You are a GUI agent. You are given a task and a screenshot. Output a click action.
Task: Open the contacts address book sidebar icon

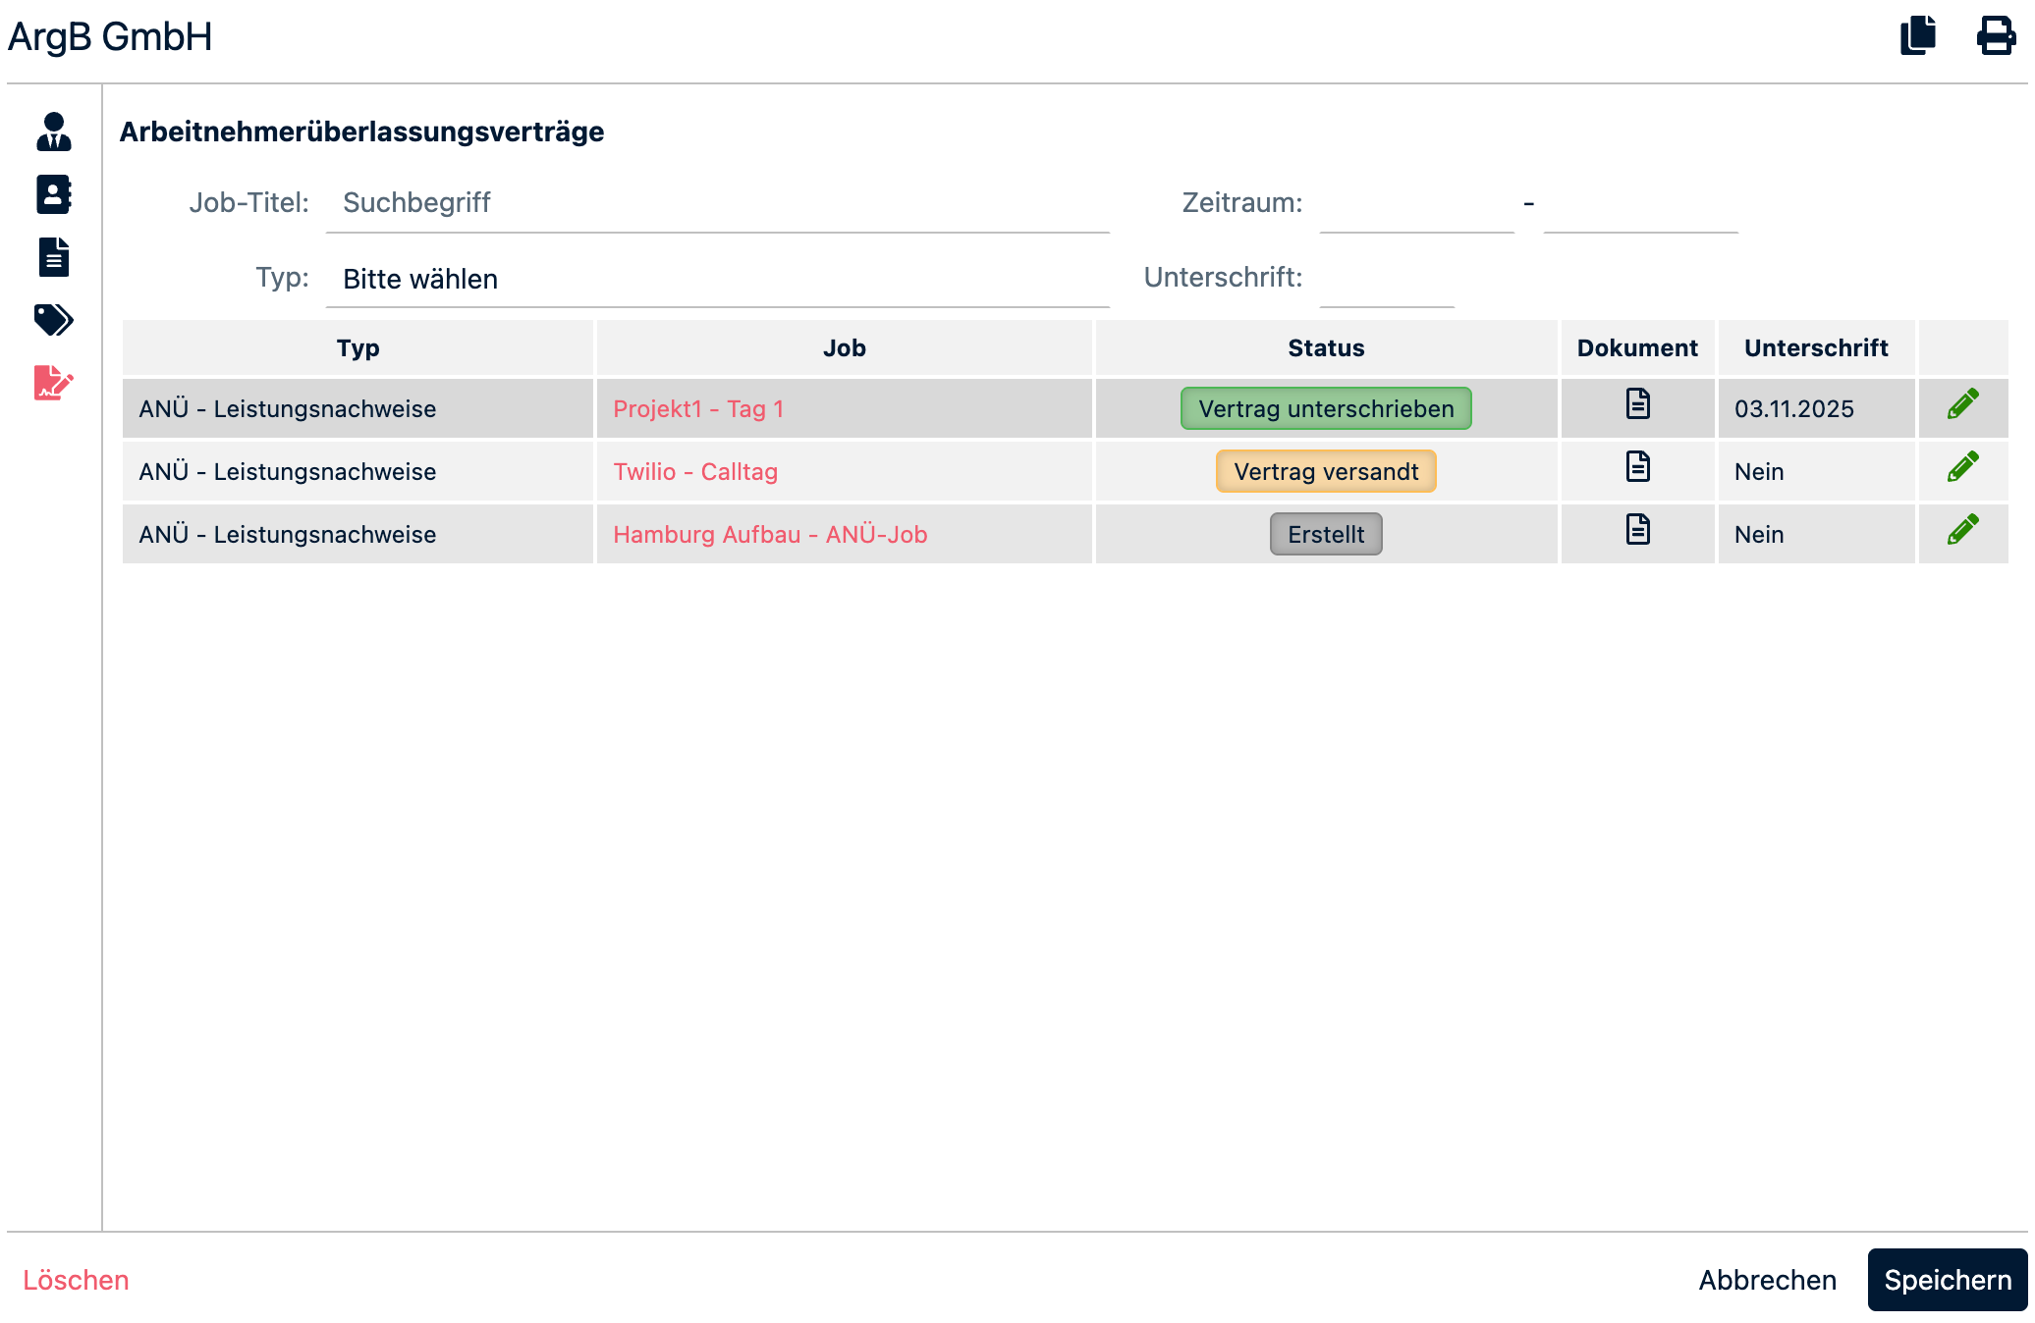click(x=54, y=194)
